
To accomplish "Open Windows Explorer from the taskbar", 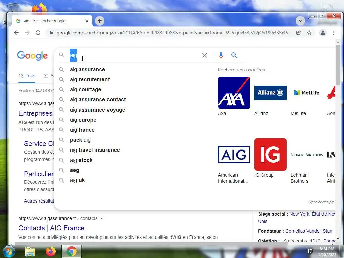I will (x=30, y=251).
